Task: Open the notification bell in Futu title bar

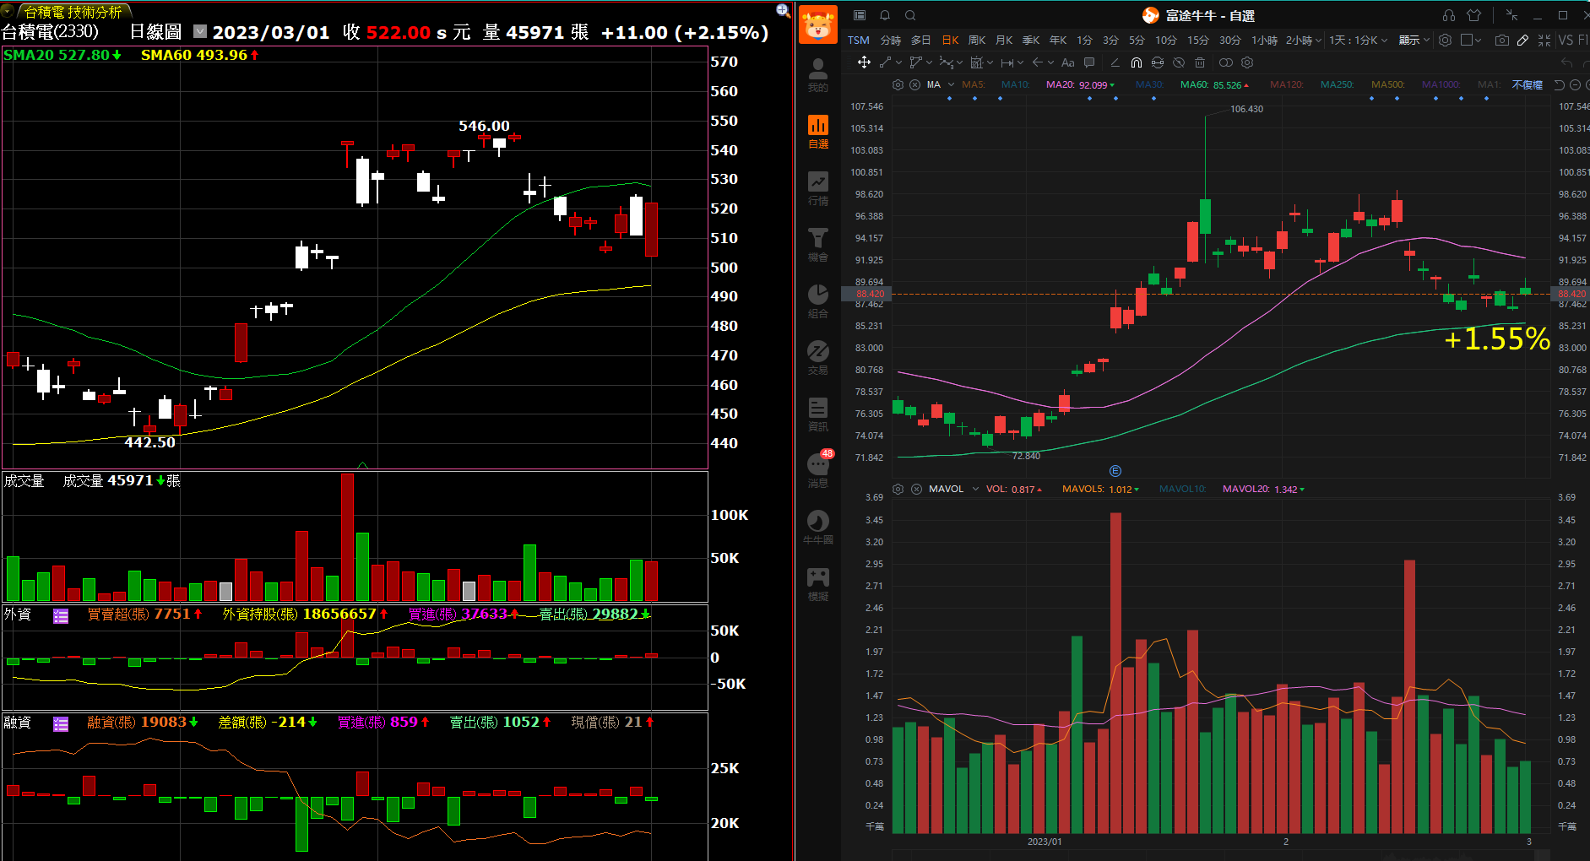Action: 885,15
